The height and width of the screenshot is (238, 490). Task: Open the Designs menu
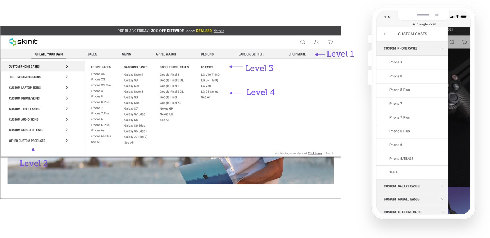click(x=207, y=54)
